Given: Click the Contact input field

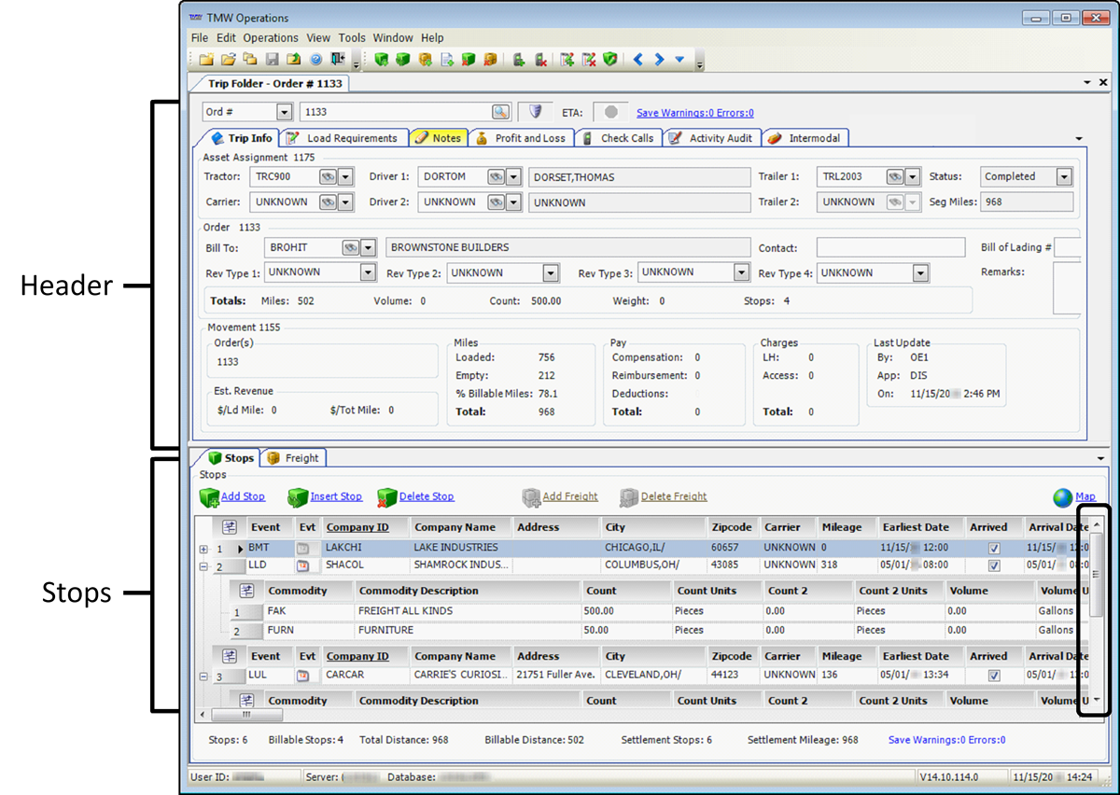Looking at the screenshot, I should [890, 248].
